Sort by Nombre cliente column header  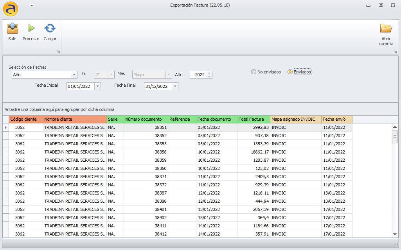(74, 119)
